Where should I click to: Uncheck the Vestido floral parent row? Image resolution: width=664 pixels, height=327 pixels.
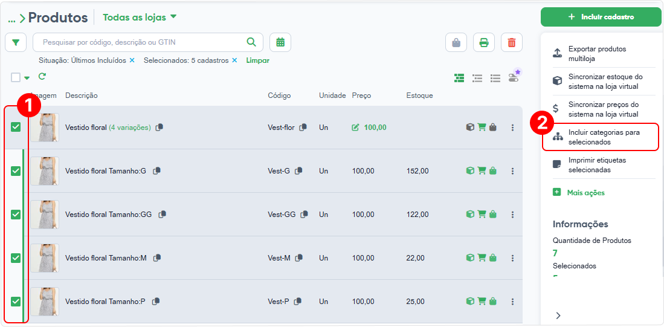click(16, 127)
